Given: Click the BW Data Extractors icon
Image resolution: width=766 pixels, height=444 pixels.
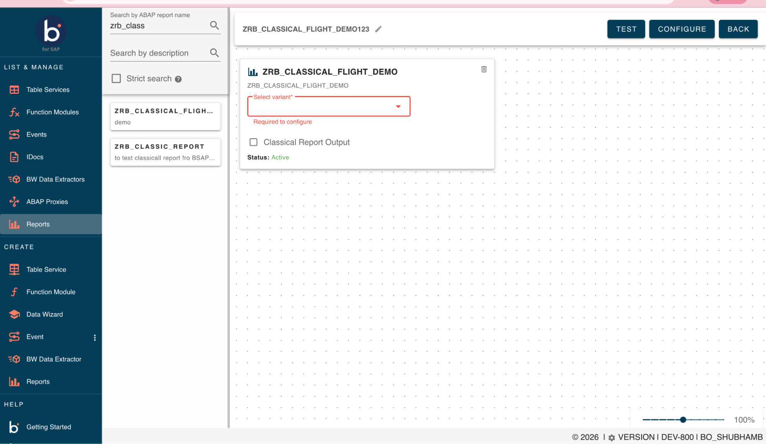Looking at the screenshot, I should 14,179.
